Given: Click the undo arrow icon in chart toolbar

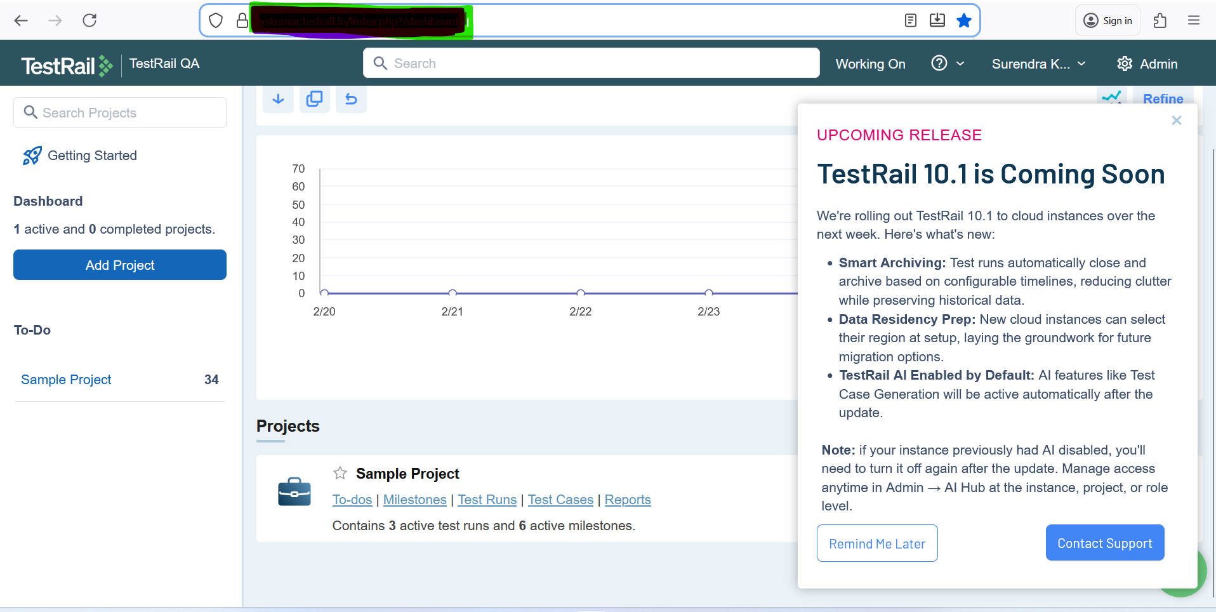Looking at the screenshot, I should coord(351,99).
